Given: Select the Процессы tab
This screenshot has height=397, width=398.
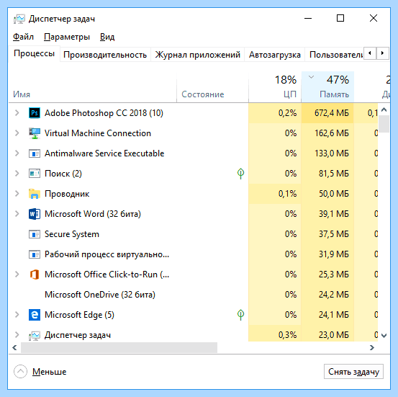Looking at the screenshot, I should [x=35, y=53].
